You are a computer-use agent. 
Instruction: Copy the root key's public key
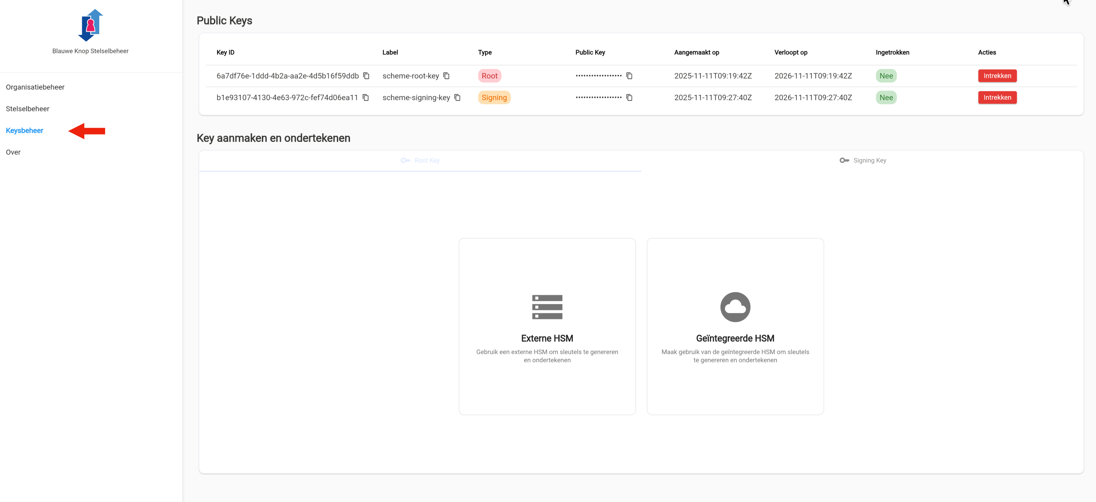[629, 76]
